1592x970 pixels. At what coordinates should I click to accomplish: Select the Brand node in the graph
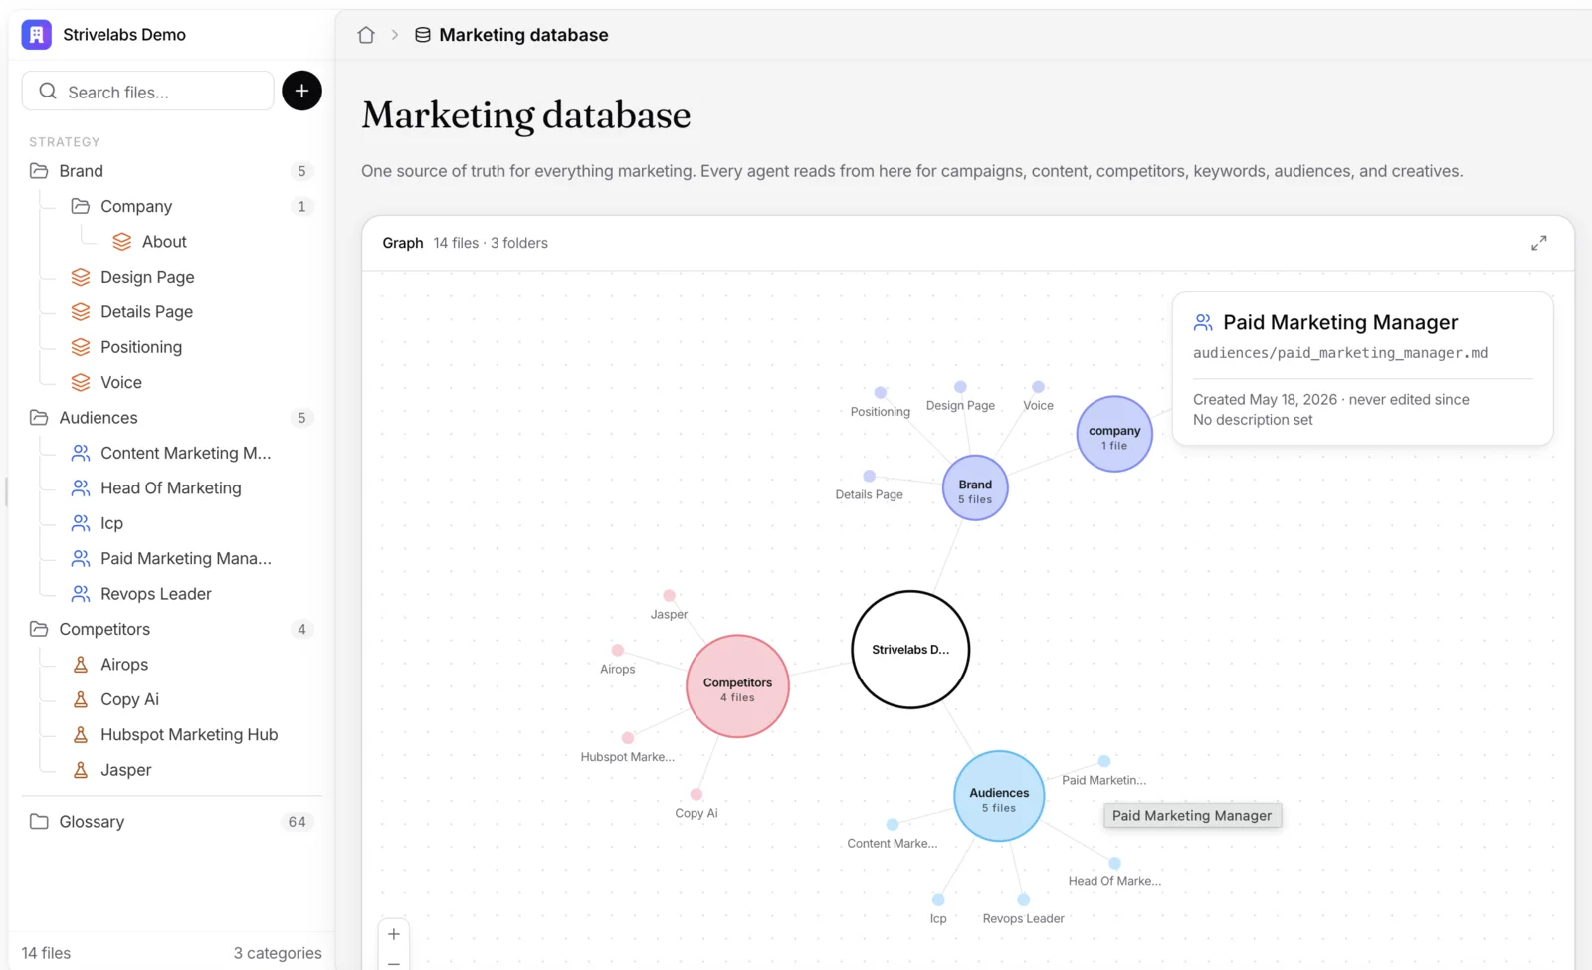click(975, 487)
